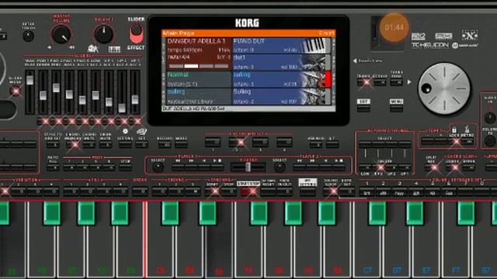Trigger Ending 1 button
Viewport: 497px width, 279px height.
pyautogui.click(x=159, y=191)
